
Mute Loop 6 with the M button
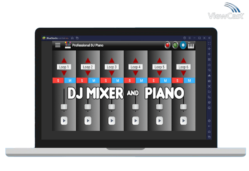(x=189, y=81)
